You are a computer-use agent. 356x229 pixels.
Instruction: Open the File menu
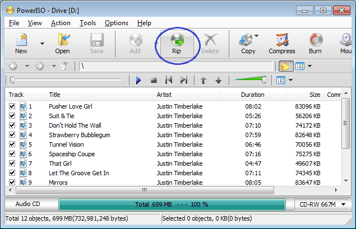14,23
